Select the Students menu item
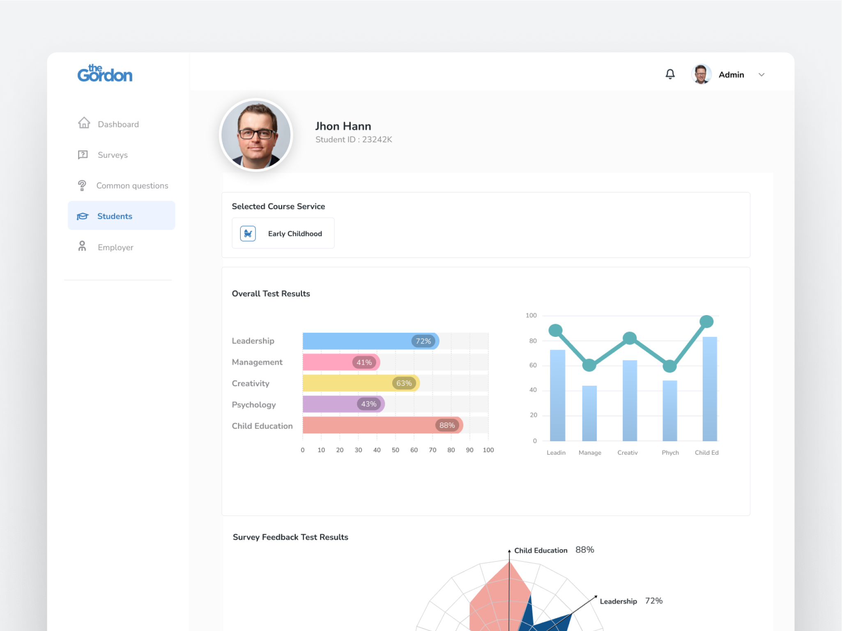The height and width of the screenshot is (631, 842). click(121, 216)
